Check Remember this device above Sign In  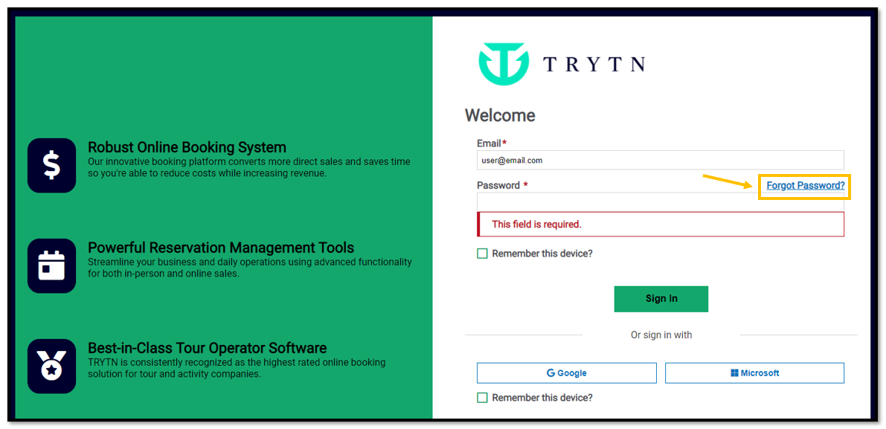pos(482,254)
